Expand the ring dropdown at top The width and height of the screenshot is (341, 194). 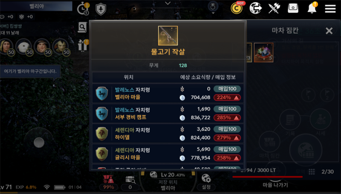213,8
